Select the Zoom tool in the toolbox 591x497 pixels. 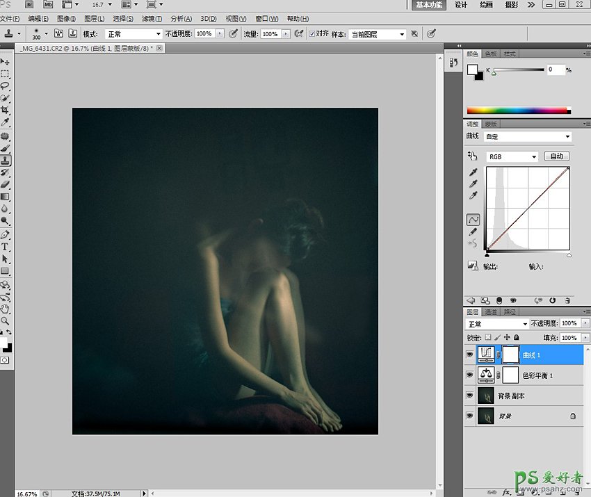coord(5,321)
